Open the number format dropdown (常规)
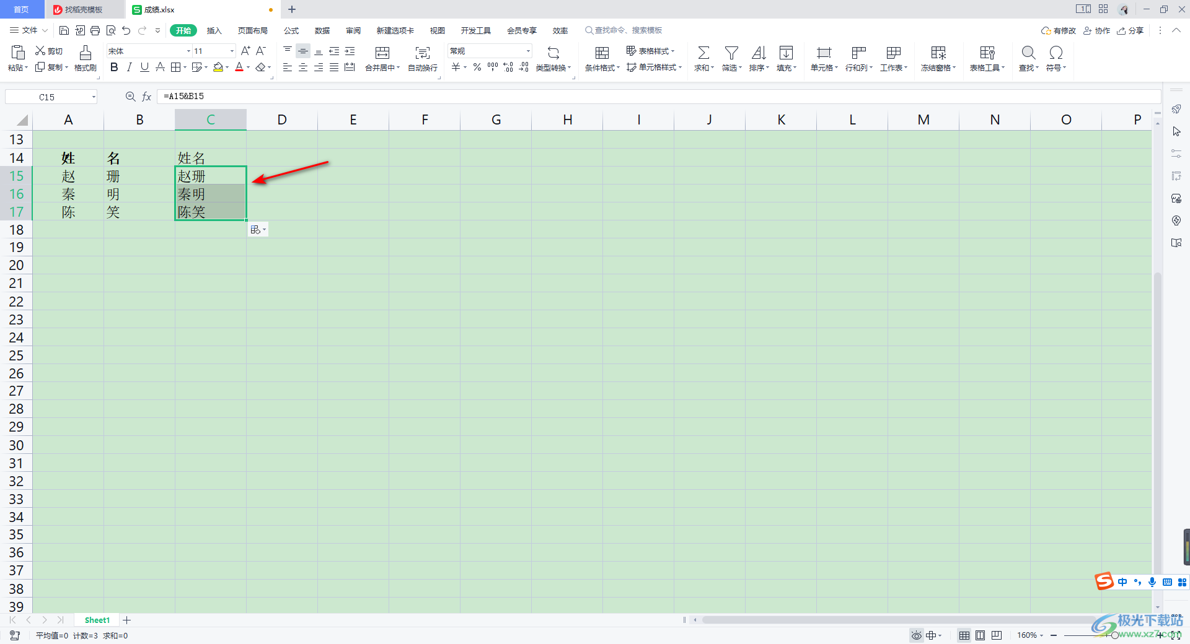The image size is (1190, 644). pos(528,51)
